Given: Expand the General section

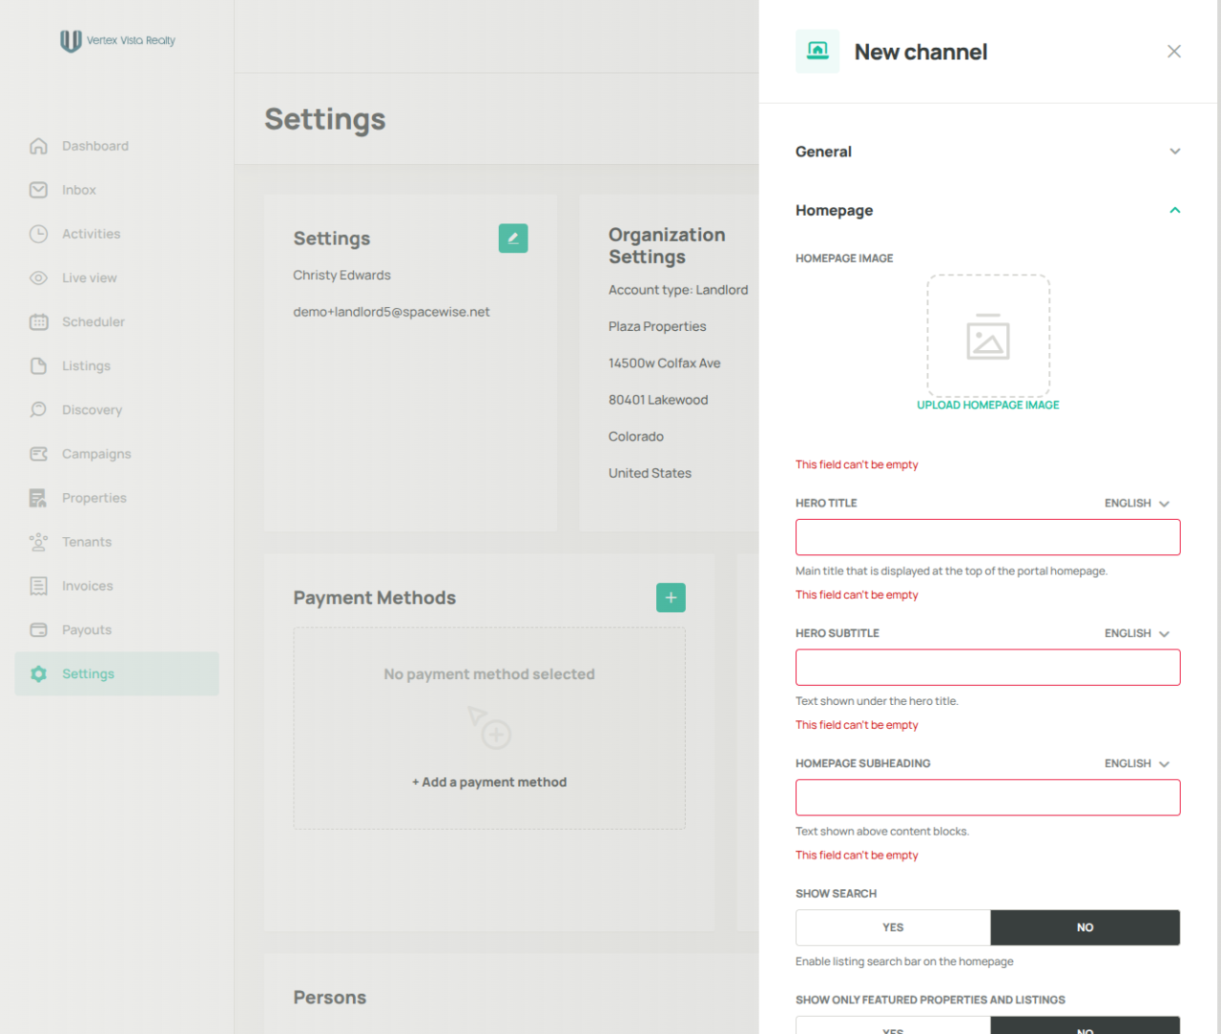Looking at the screenshot, I should coord(988,152).
